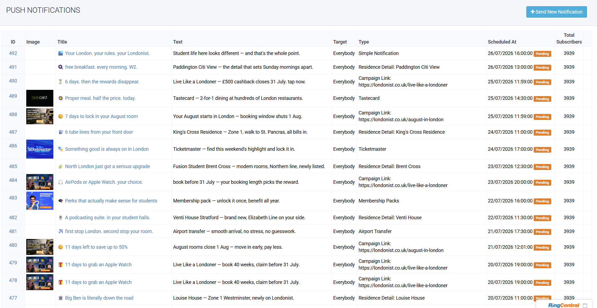
Task: Open the thumbnail image in row 480
Action: pyautogui.click(x=40, y=247)
